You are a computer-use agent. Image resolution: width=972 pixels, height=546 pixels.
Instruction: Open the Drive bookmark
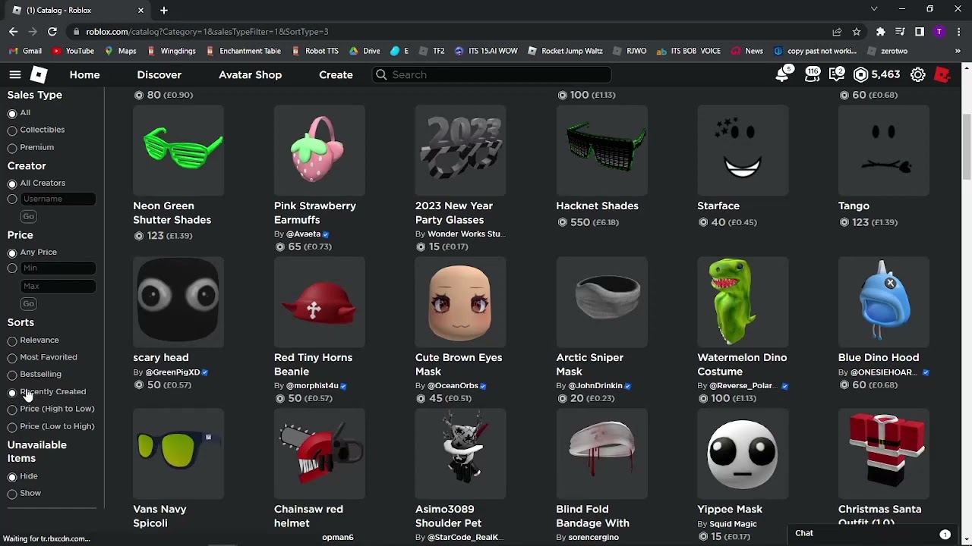364,51
